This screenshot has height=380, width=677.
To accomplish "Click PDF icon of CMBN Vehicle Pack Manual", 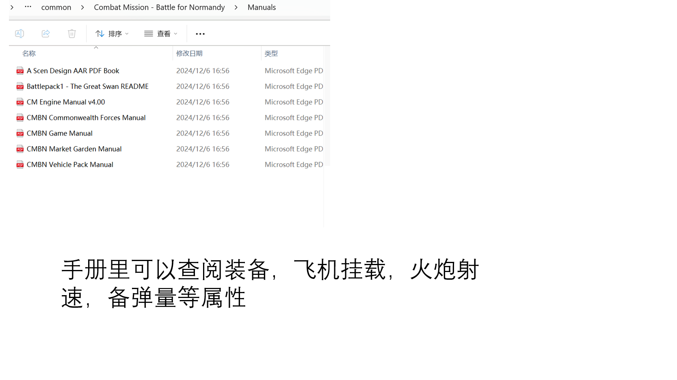I will pyautogui.click(x=20, y=165).
